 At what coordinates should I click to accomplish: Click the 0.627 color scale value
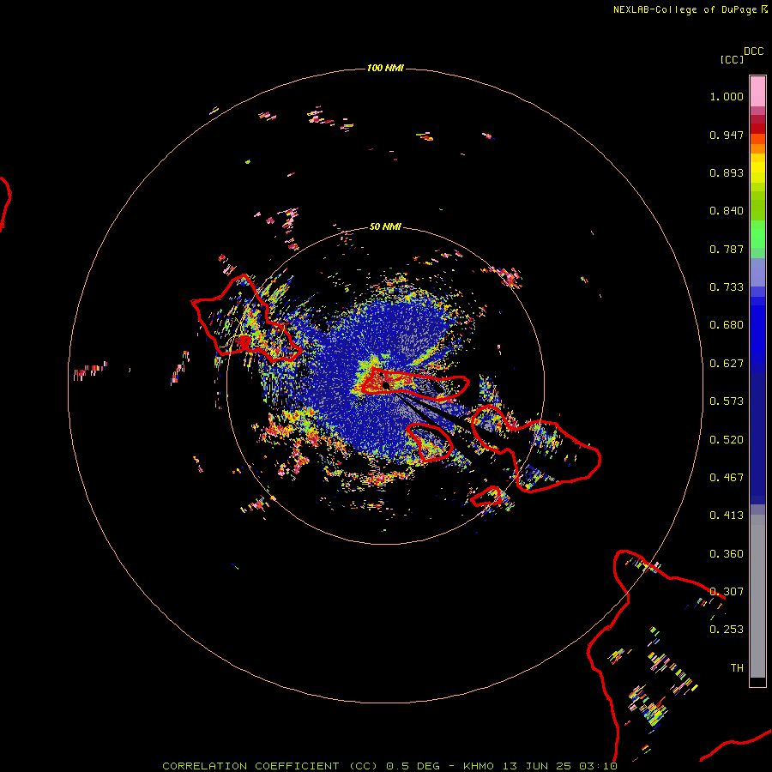(727, 364)
